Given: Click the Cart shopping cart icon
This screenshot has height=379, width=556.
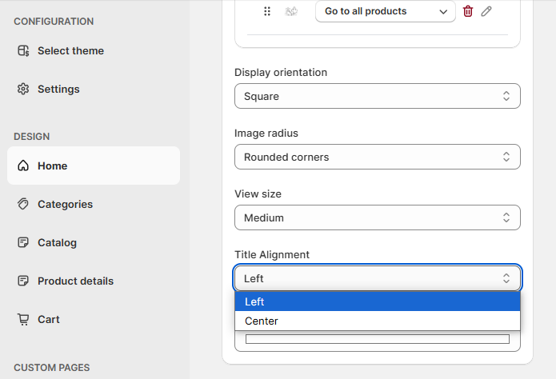Looking at the screenshot, I should 23,319.
